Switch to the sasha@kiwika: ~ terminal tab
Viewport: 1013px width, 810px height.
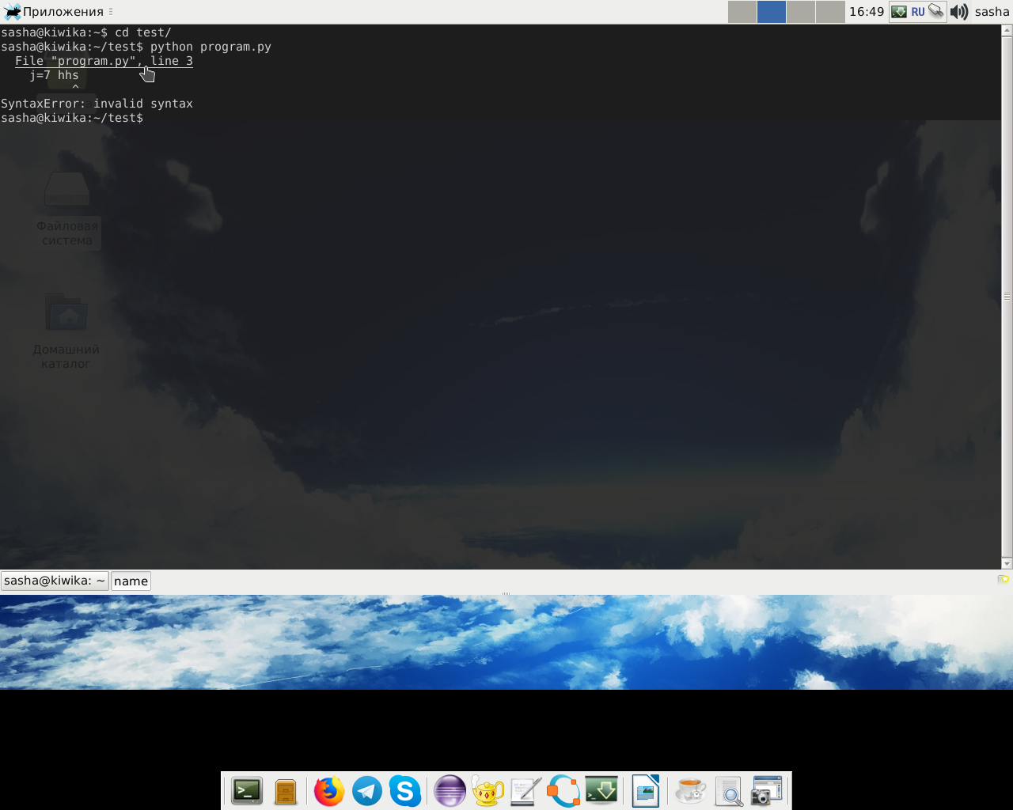coord(55,581)
